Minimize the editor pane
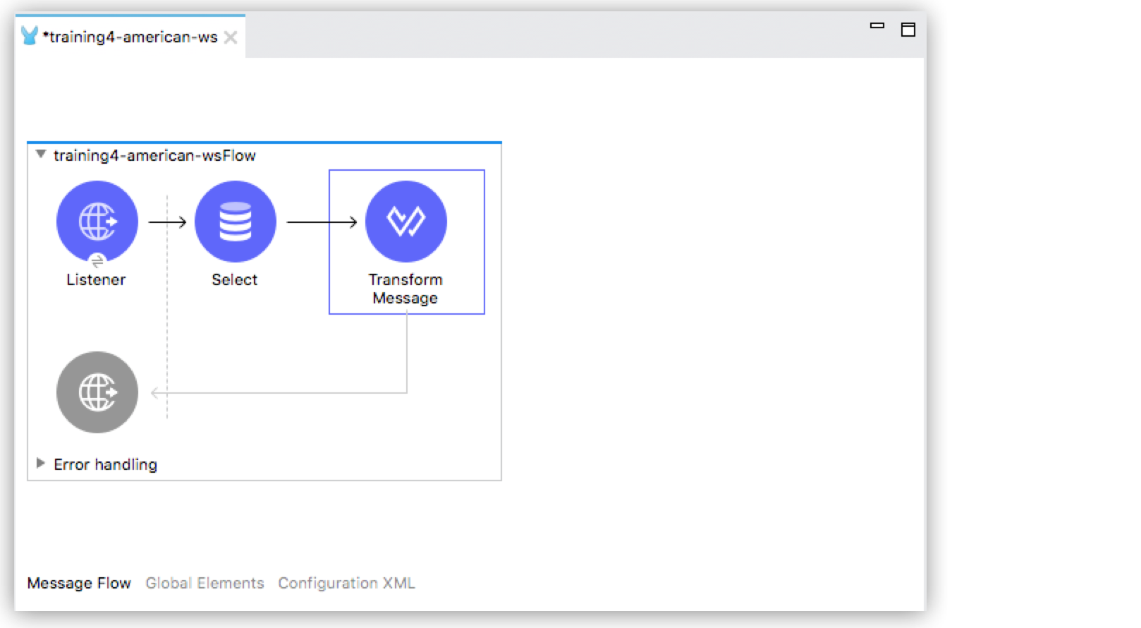The image size is (1141, 628). coord(877,26)
